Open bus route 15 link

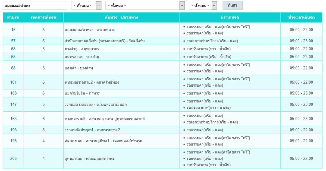point(13,30)
